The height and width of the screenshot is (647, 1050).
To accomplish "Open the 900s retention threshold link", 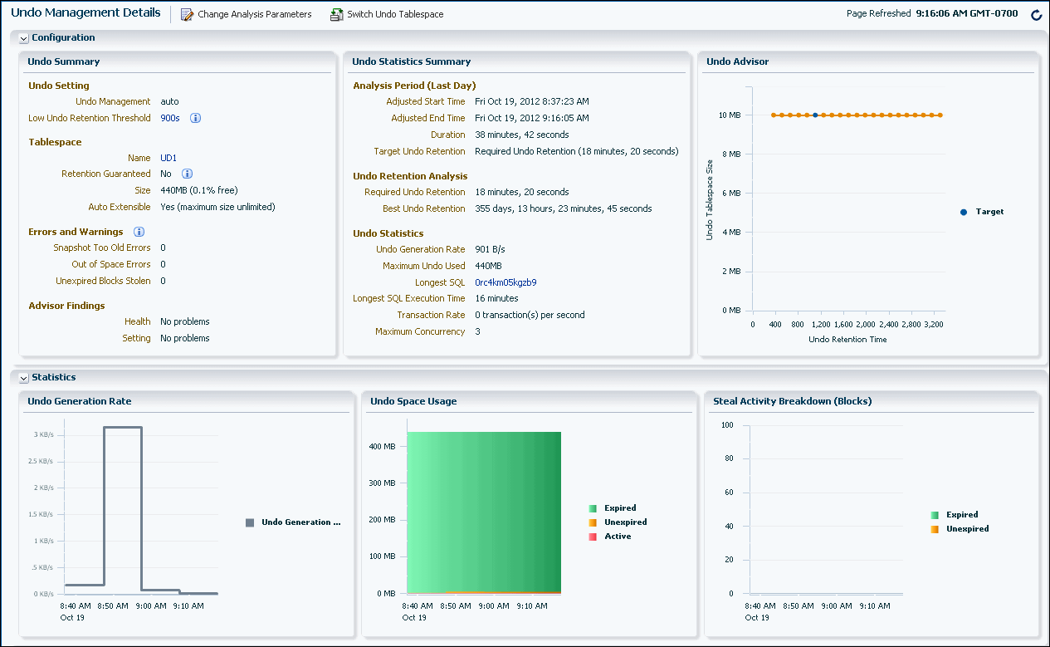I will click(169, 118).
